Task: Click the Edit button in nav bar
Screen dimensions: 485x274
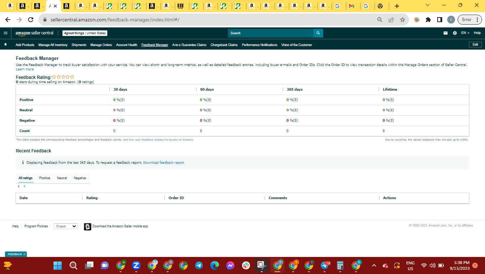Action: tap(475, 45)
